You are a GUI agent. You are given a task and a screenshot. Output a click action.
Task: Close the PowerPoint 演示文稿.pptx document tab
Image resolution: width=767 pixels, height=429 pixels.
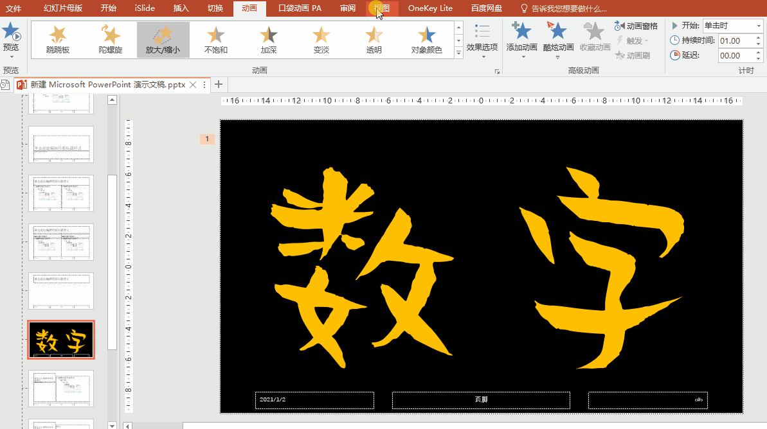click(x=193, y=85)
